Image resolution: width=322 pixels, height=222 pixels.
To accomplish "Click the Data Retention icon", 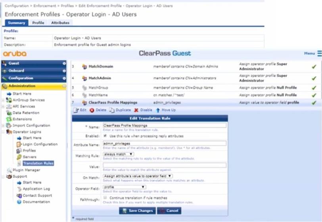I will pyautogui.click(x=9, y=113).
